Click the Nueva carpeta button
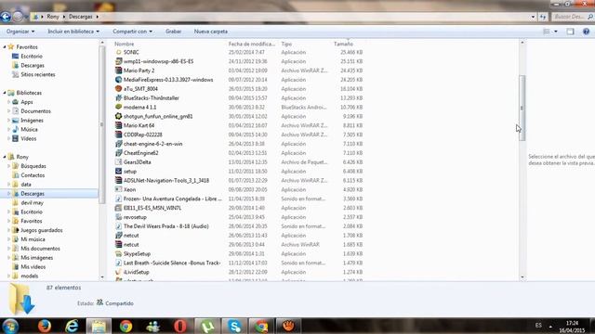 point(211,32)
